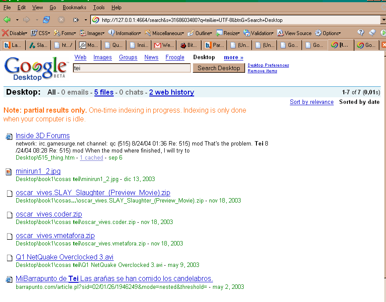Click the Google Desktop BETA logo
Screen dimensions: 386x302
click(36, 68)
